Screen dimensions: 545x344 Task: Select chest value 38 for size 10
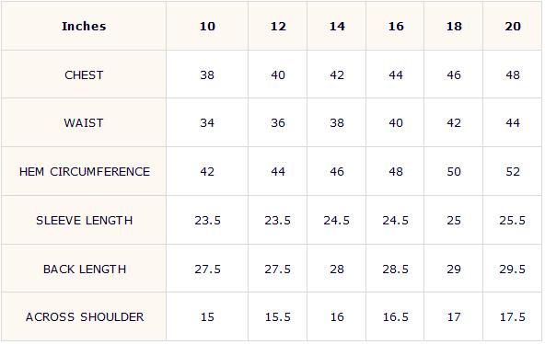click(x=207, y=75)
